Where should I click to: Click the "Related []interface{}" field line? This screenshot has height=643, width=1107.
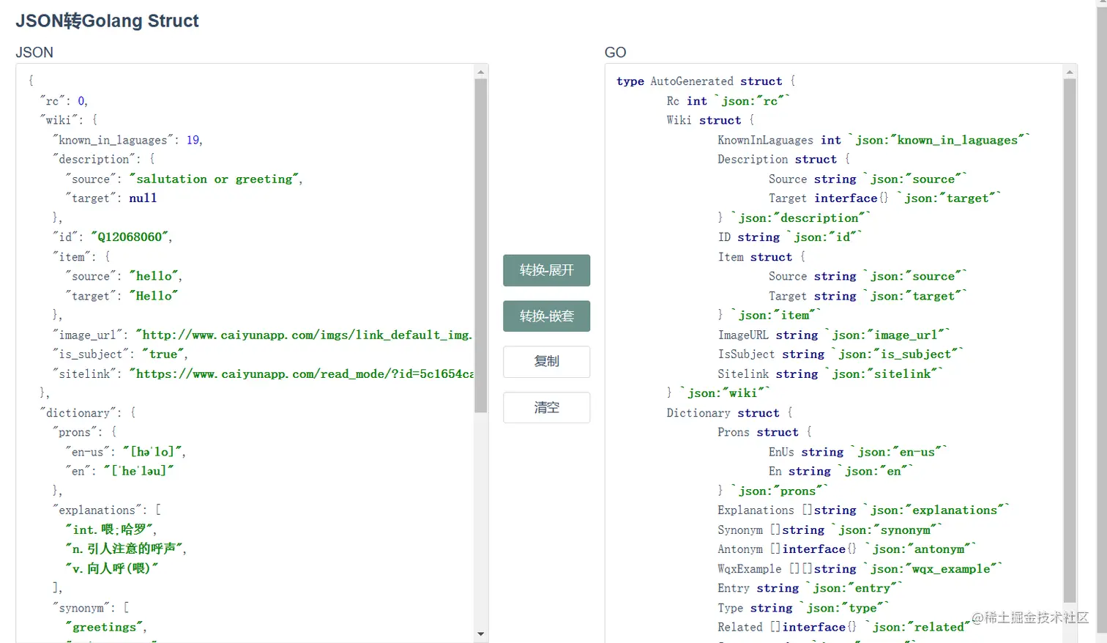click(x=844, y=627)
